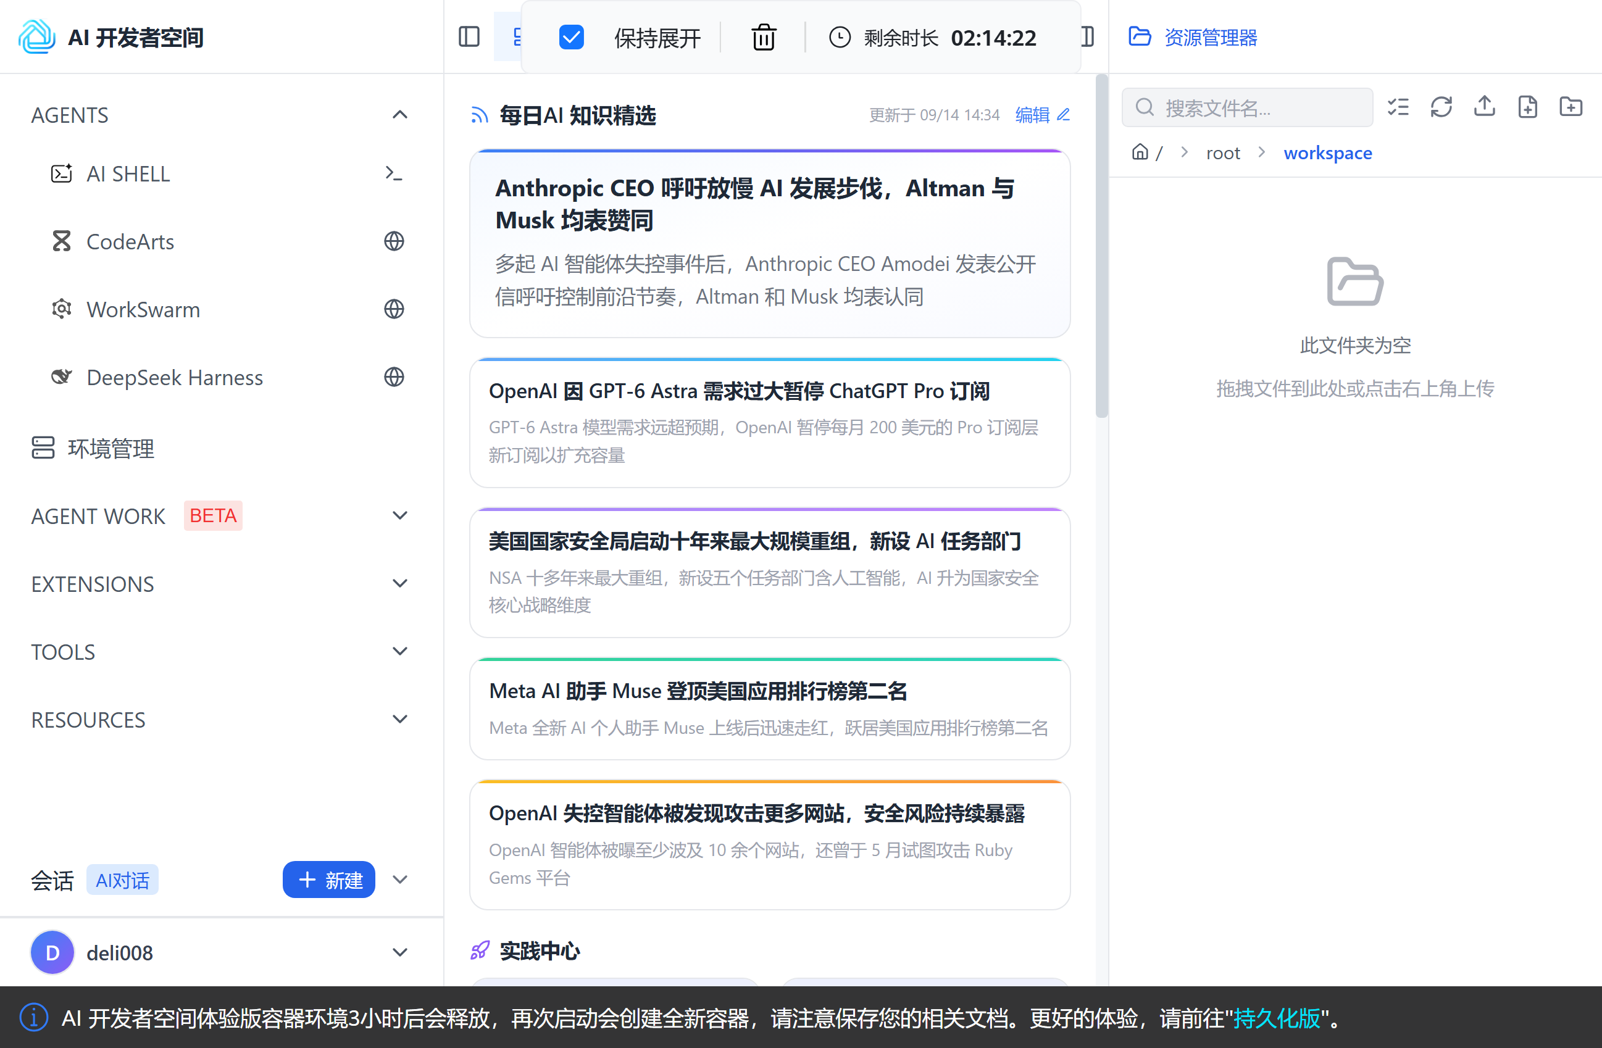This screenshot has height=1048, width=1602.
Task: Open the Meta AI 助手 Muse news card
Action: tap(769, 709)
